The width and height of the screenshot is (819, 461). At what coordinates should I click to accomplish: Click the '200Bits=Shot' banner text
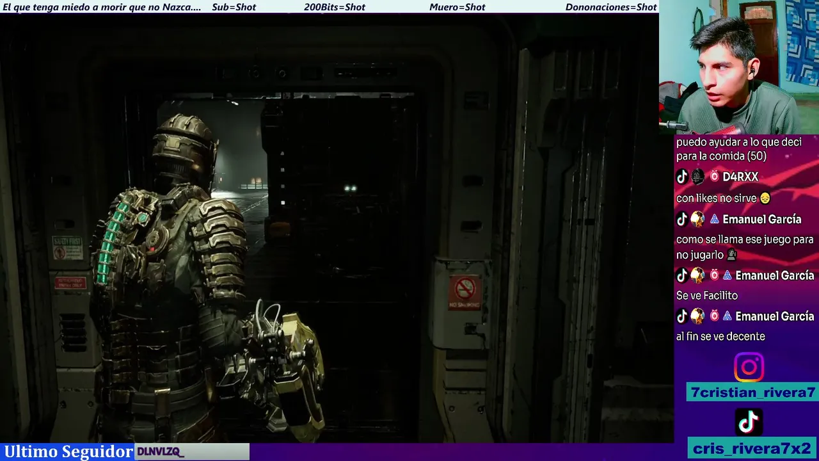pos(335,7)
